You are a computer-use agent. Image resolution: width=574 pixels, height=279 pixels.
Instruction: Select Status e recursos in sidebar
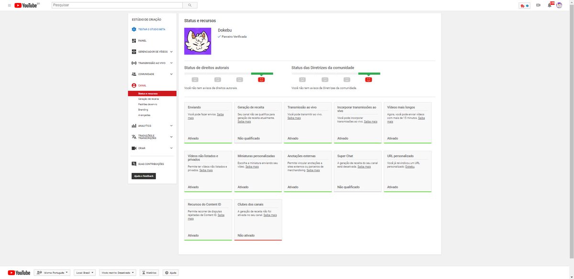(x=152, y=94)
